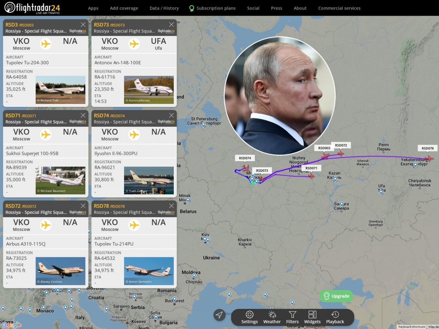Open the About menu item
This screenshot has width=439, height=329.
[300, 8]
